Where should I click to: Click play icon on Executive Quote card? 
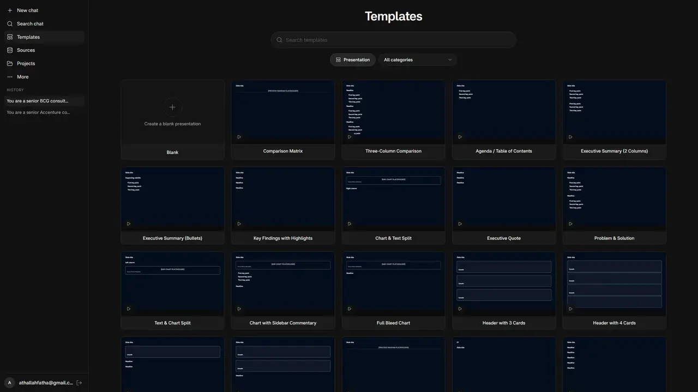coord(460,224)
